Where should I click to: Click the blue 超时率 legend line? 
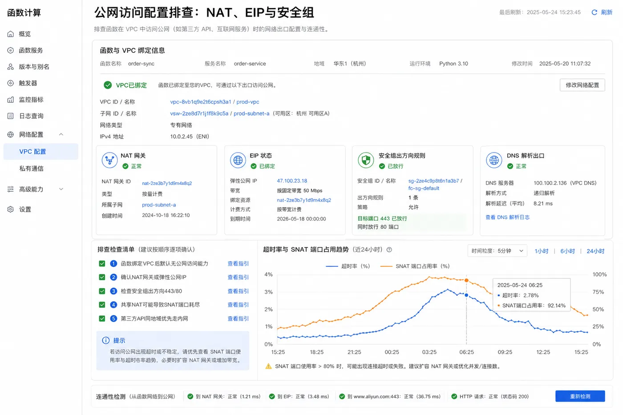[x=332, y=266]
